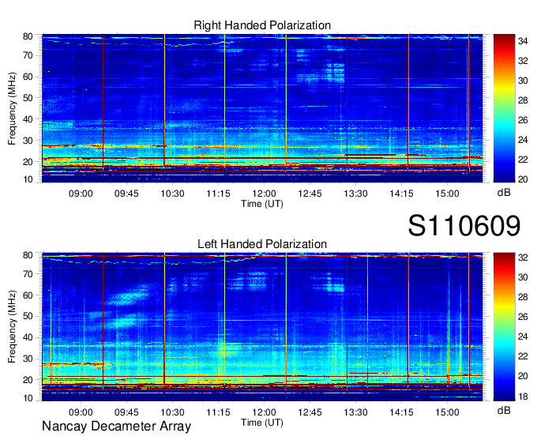Click the right-handed polarization color bar

tap(504, 108)
